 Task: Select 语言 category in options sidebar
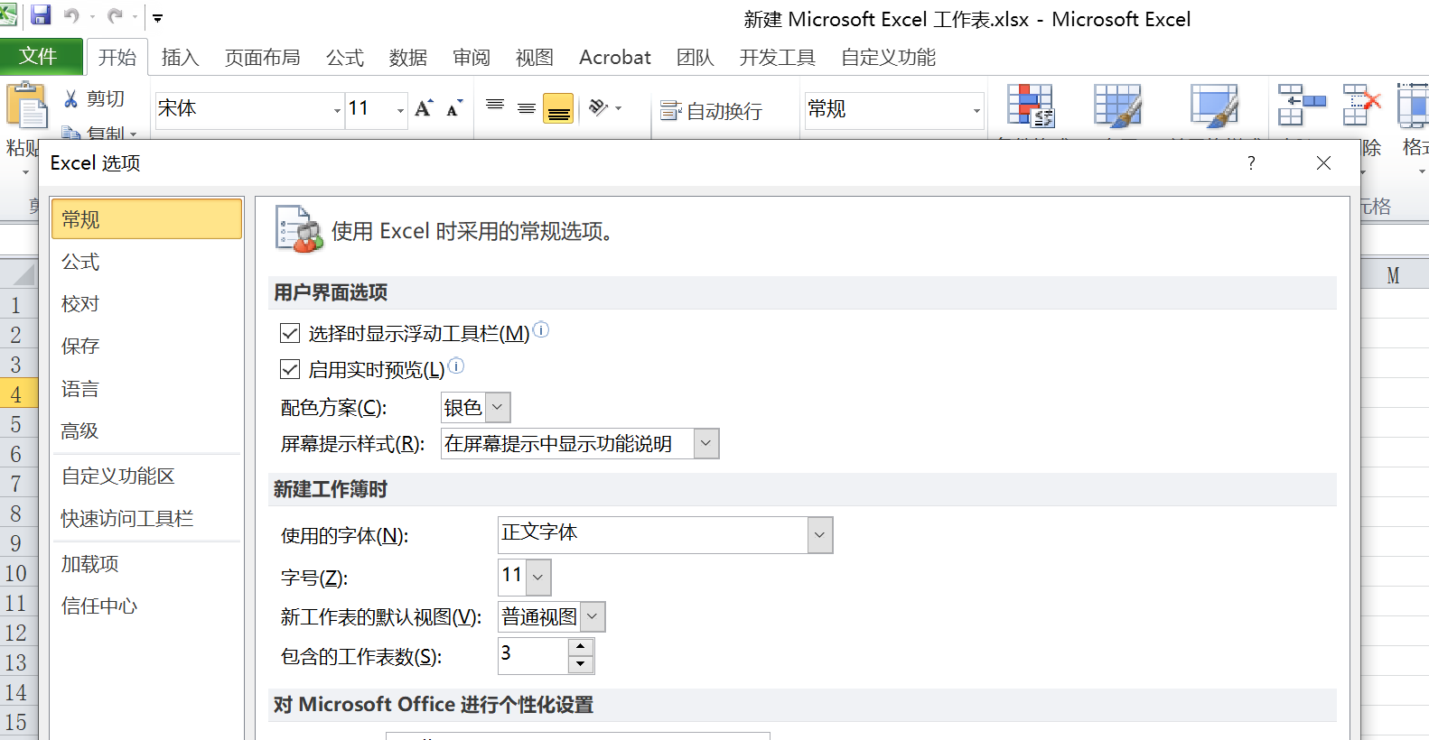(x=146, y=389)
